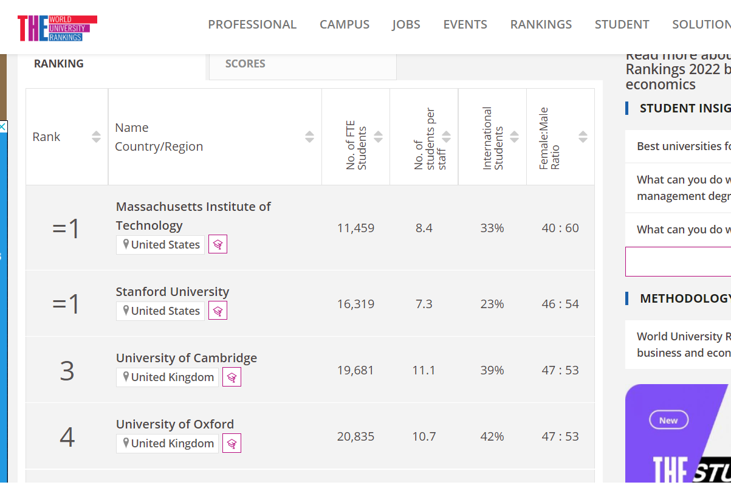This screenshot has width=731, height=485.
Task: Select the 33% international students value
Action: (x=492, y=228)
